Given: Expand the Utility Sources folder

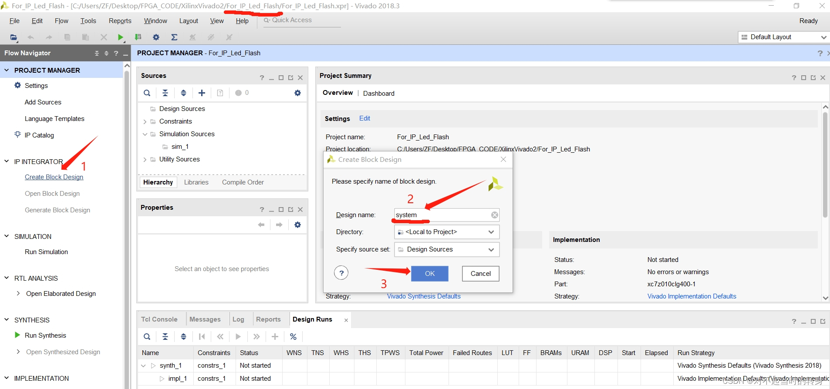Looking at the screenshot, I should pyautogui.click(x=145, y=160).
